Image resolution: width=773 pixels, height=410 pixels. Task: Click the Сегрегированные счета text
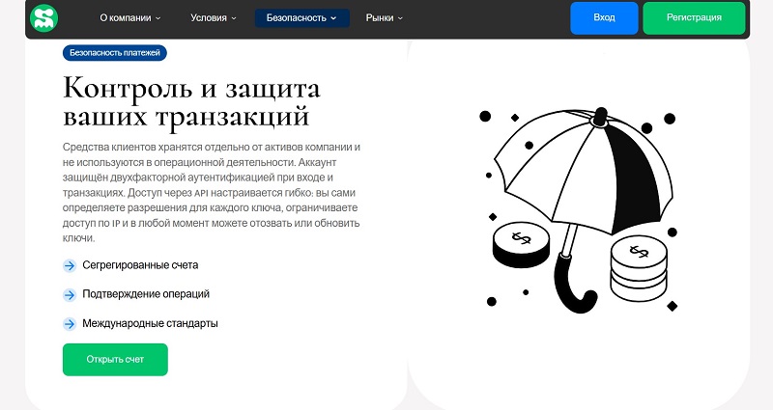pyautogui.click(x=140, y=264)
